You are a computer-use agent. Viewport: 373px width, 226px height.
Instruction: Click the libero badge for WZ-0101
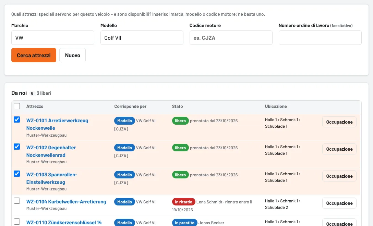click(x=180, y=121)
